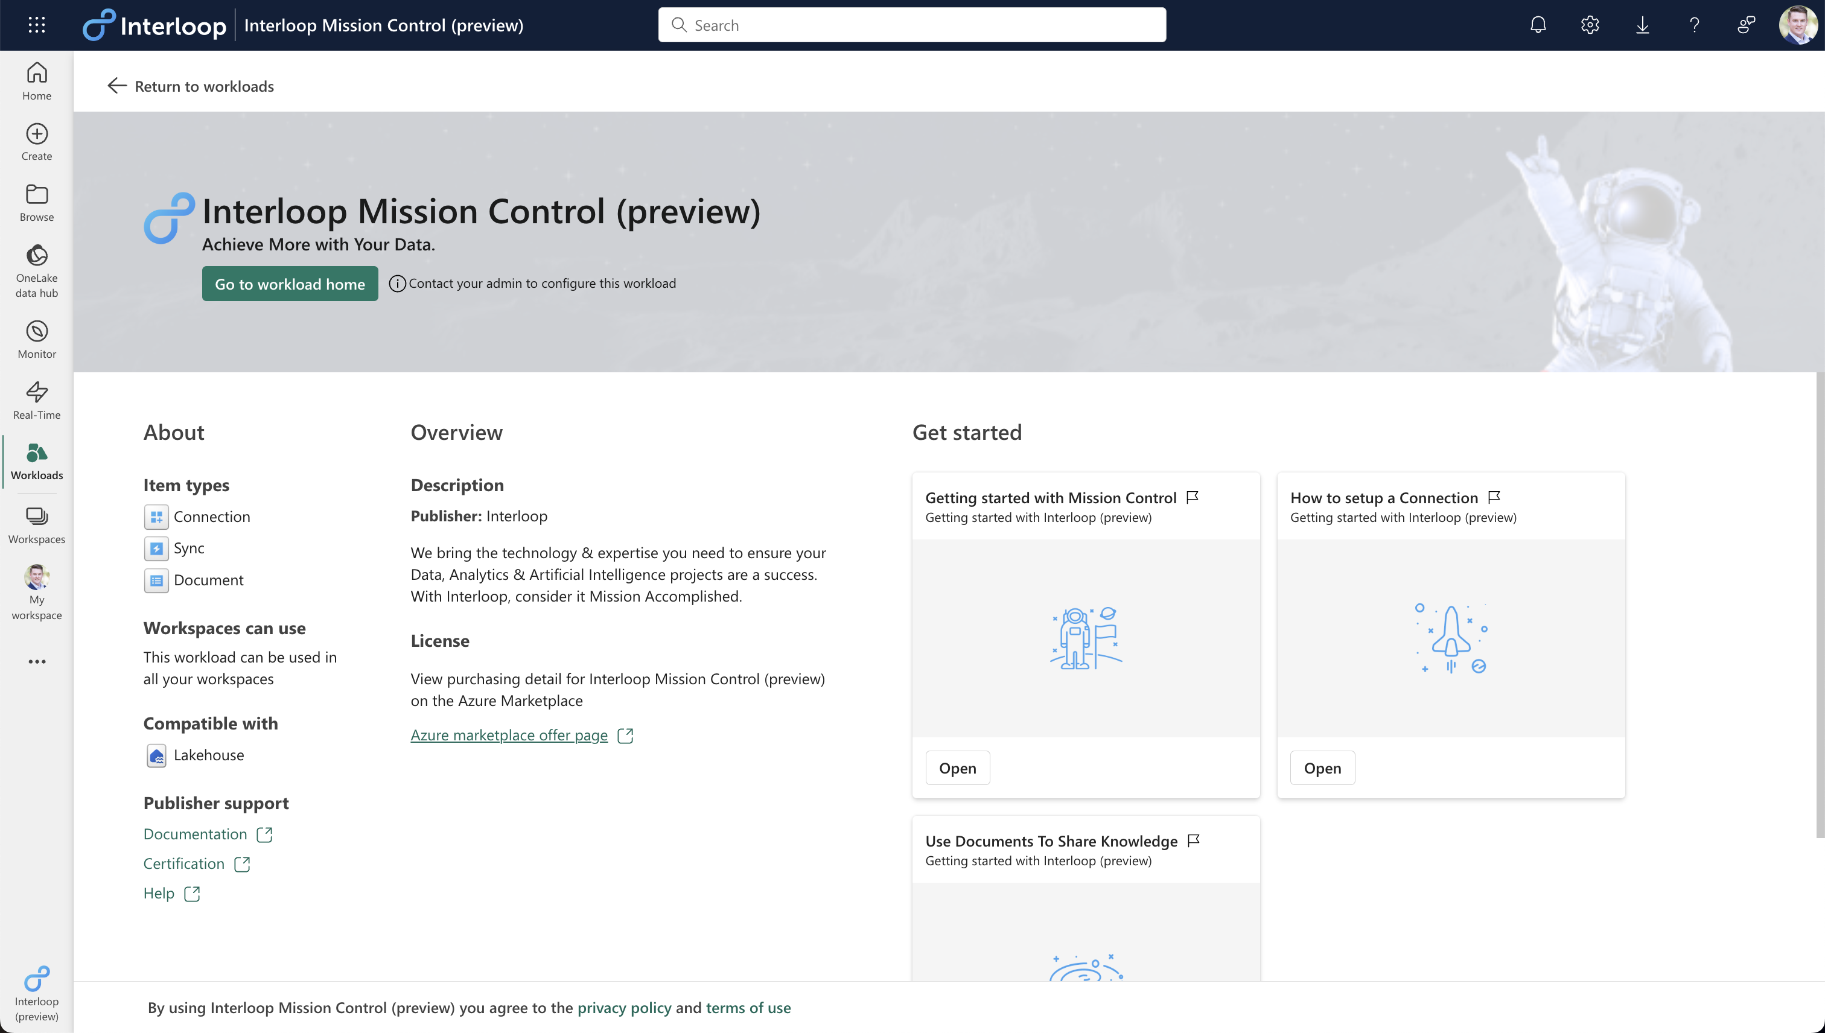Image resolution: width=1825 pixels, height=1033 pixels.
Task: Open settings gear in header
Action: click(1590, 25)
